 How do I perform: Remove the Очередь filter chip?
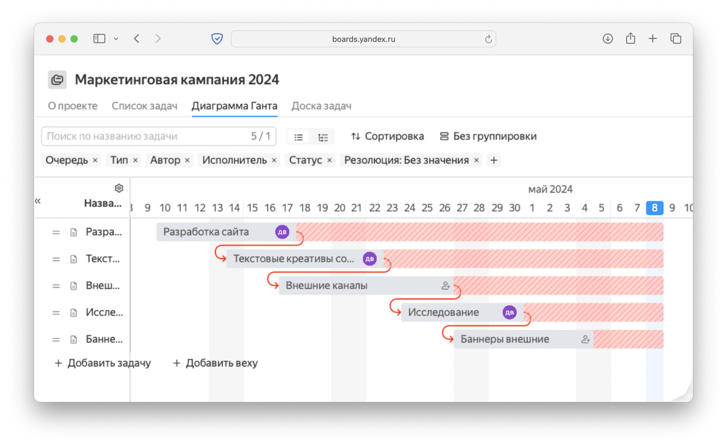(95, 160)
